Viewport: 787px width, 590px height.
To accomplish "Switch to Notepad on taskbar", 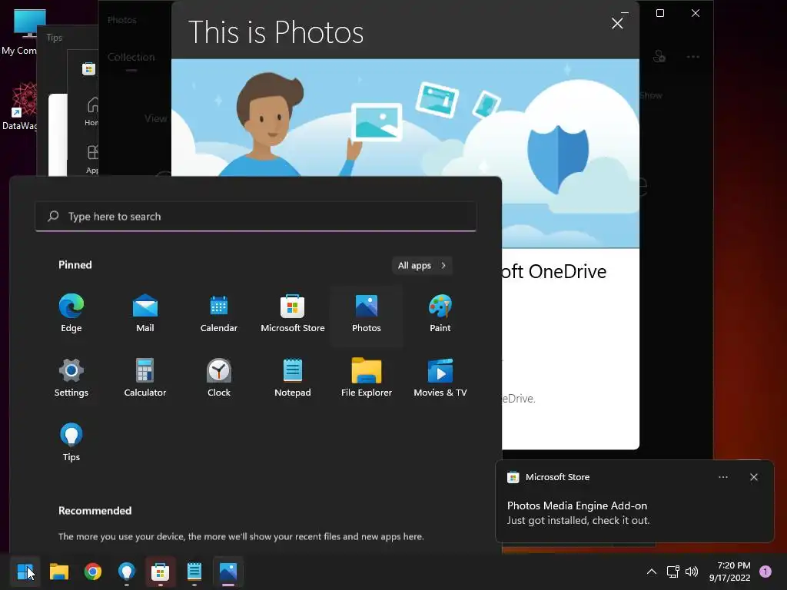I will click(x=194, y=572).
